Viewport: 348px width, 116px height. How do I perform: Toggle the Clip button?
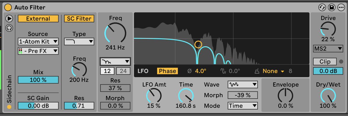[325, 62]
